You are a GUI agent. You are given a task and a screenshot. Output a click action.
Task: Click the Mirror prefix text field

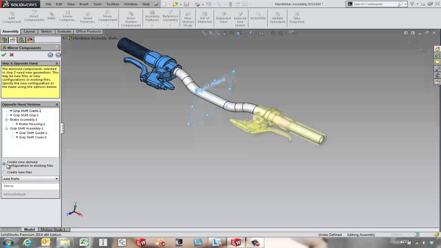31,186
